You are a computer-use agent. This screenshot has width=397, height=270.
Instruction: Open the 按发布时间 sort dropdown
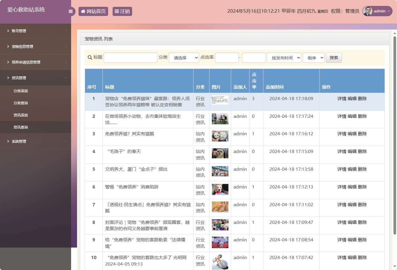pyautogui.click(x=284, y=58)
